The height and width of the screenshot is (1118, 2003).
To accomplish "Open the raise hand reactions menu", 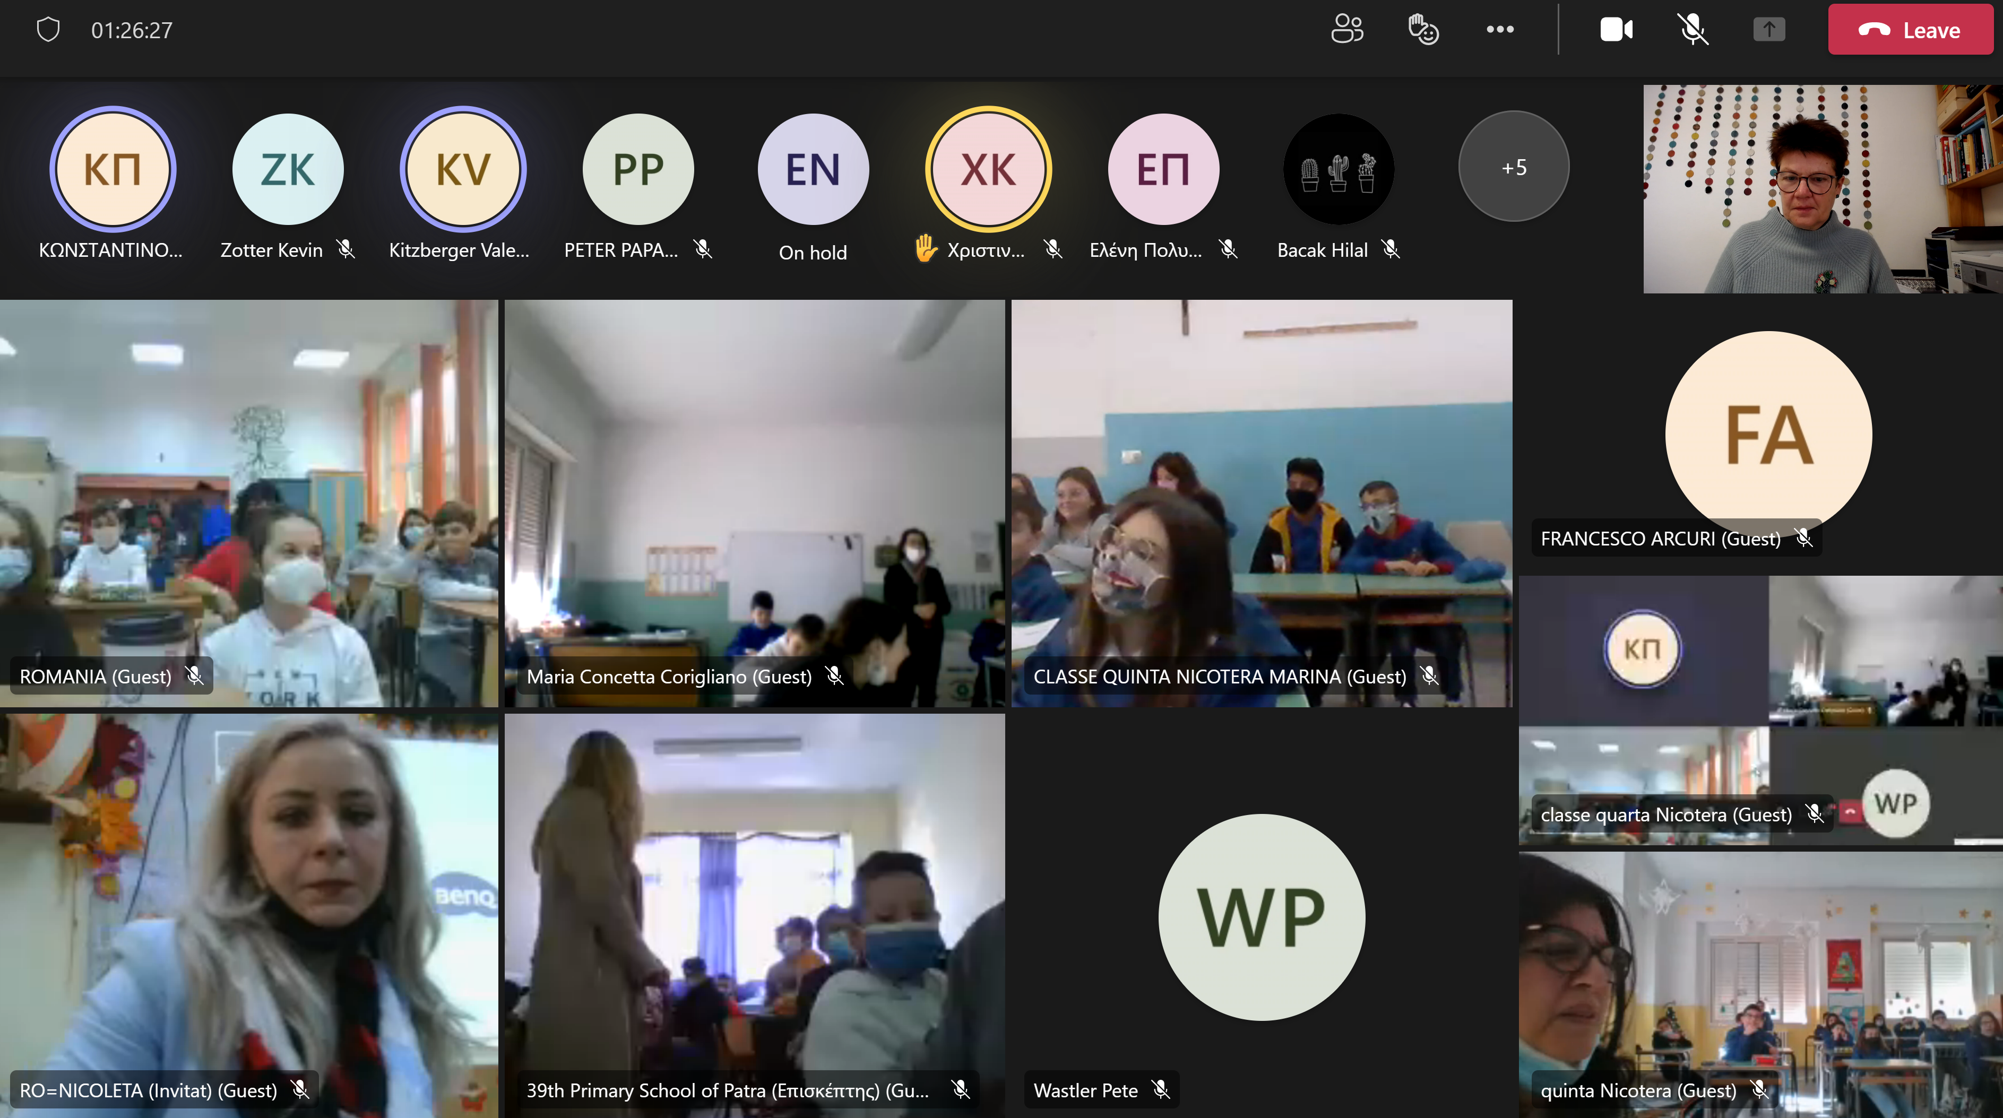I will 1423,30.
